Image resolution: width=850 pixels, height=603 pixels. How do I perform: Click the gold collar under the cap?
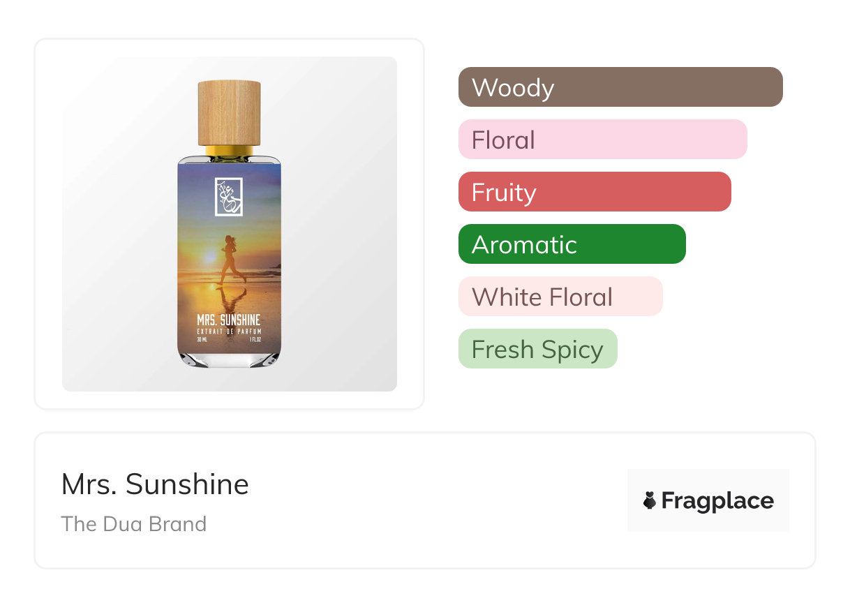[x=229, y=151]
